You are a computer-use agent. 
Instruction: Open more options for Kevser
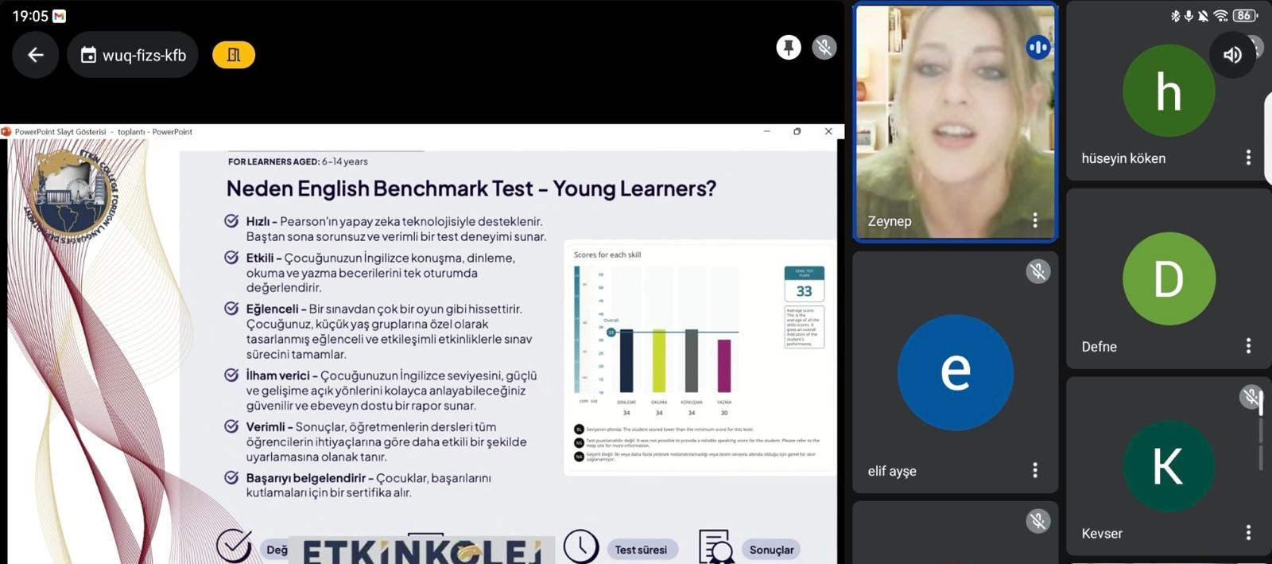1248,532
